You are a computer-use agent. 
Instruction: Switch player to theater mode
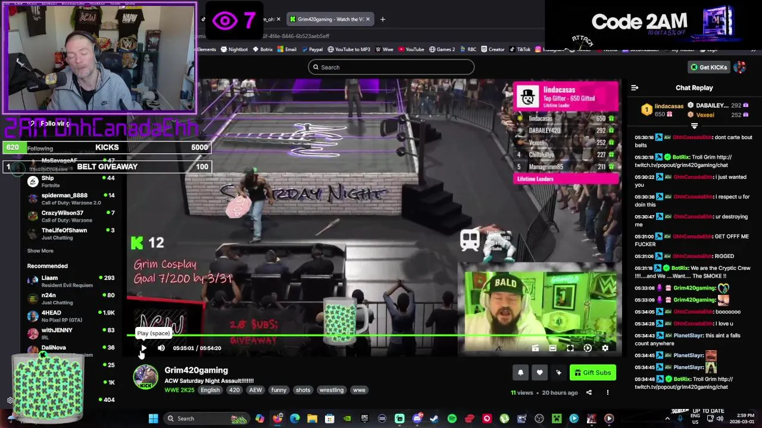coord(552,348)
